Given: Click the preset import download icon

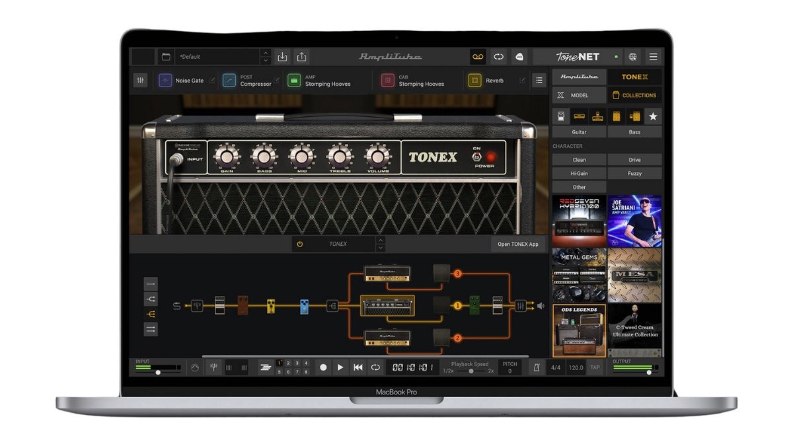Looking at the screenshot, I should (x=282, y=56).
